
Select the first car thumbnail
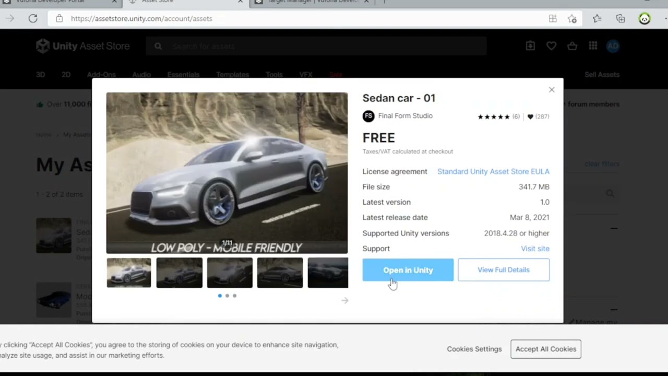click(129, 273)
